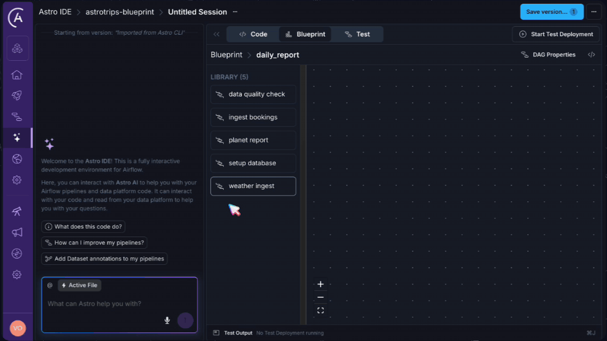
Task: Open the globe icon in sidebar
Action: (17, 159)
